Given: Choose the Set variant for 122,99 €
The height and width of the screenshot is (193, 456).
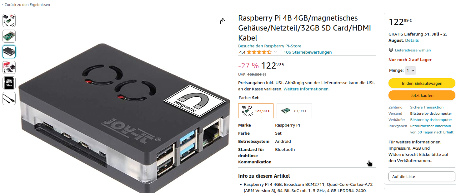Looking at the screenshot, I should (256, 111).
